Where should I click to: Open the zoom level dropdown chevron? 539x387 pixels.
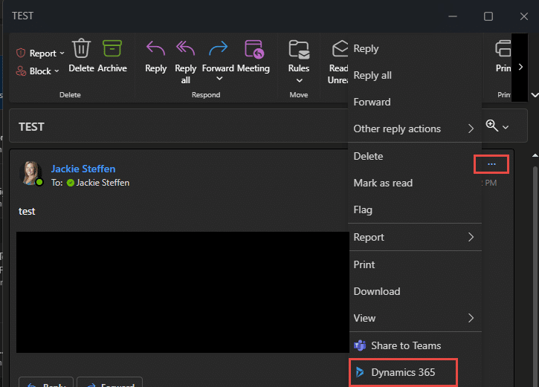[x=506, y=127]
